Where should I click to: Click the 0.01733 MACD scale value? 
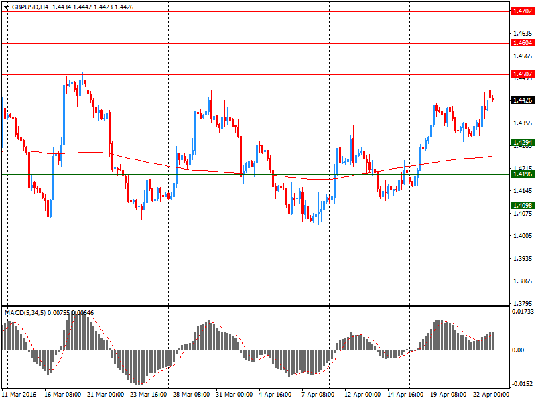(523, 312)
